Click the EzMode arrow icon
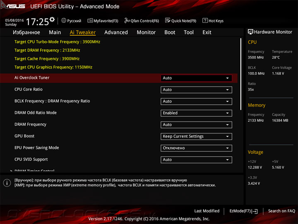This screenshot has height=224, width=298. pyautogui.click(x=255, y=211)
